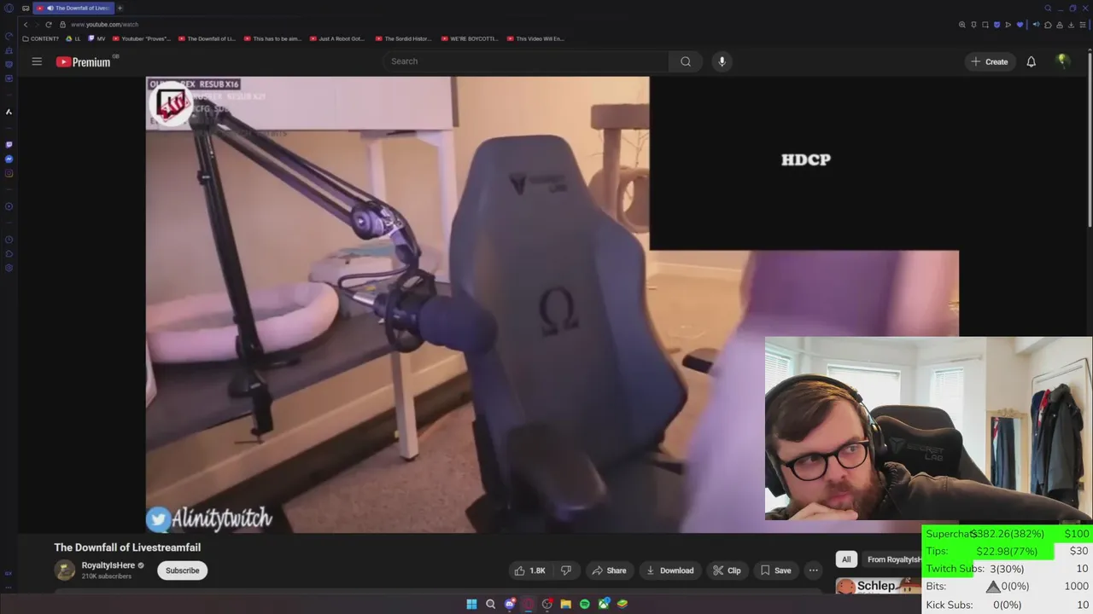Open Windows taskbar search
Image resolution: width=1093 pixels, height=614 pixels.
pos(490,604)
